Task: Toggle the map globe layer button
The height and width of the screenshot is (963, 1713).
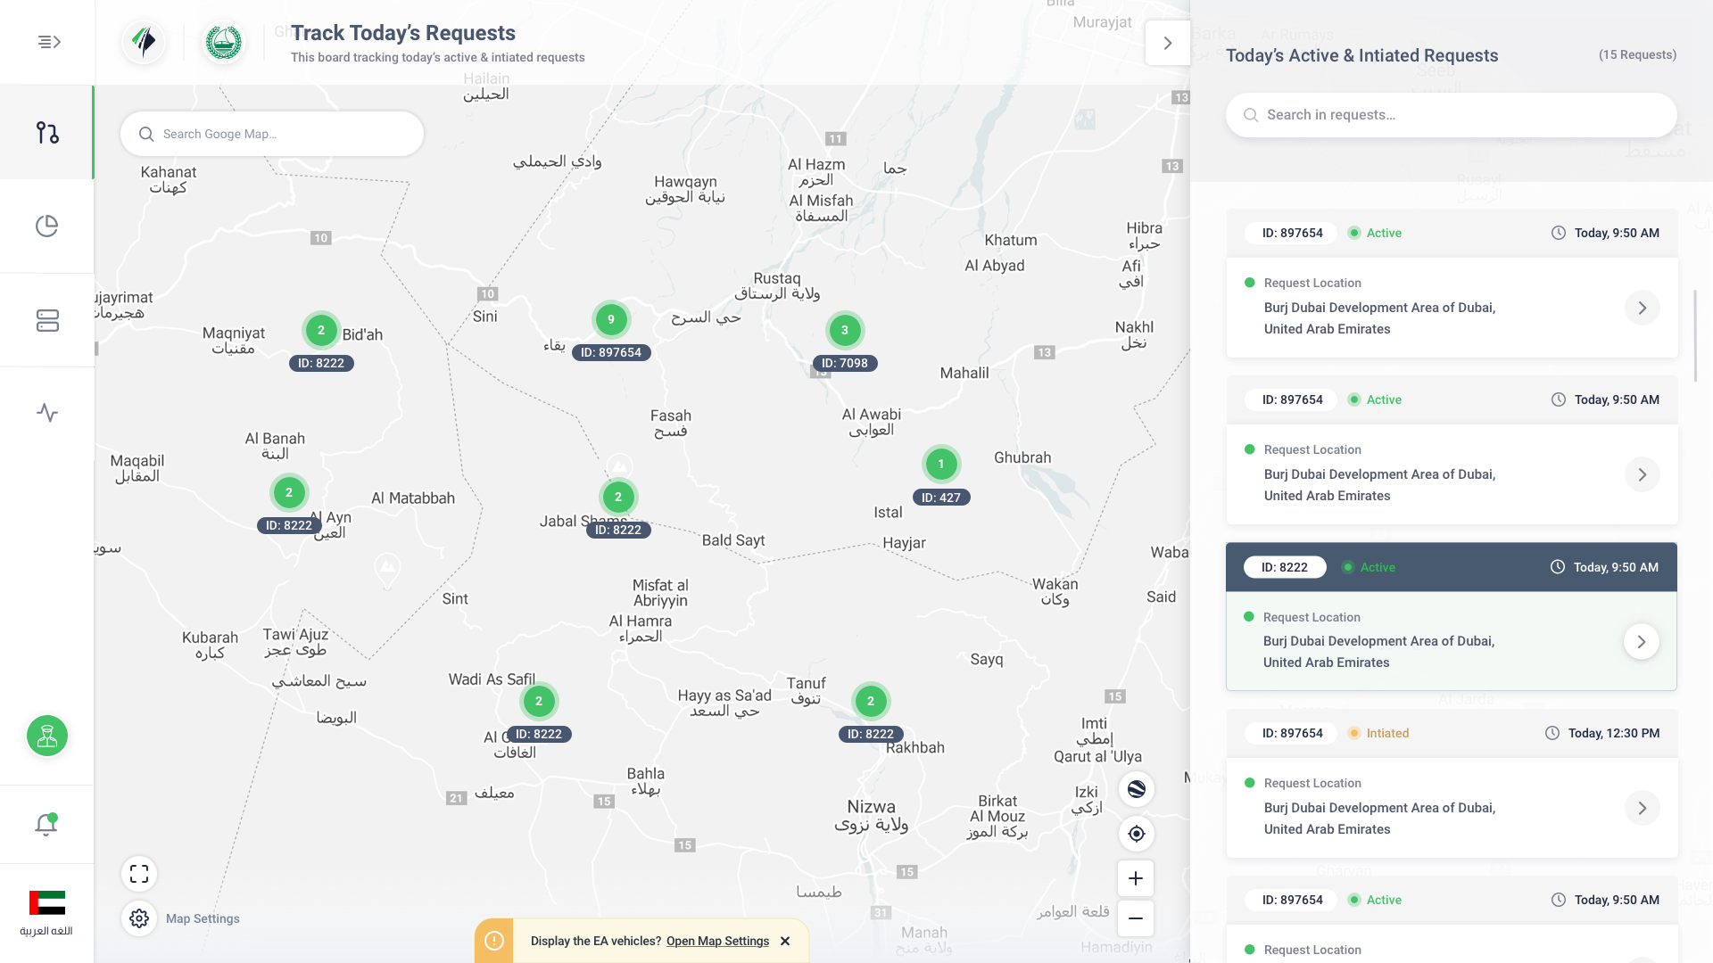Action: pyautogui.click(x=1137, y=789)
